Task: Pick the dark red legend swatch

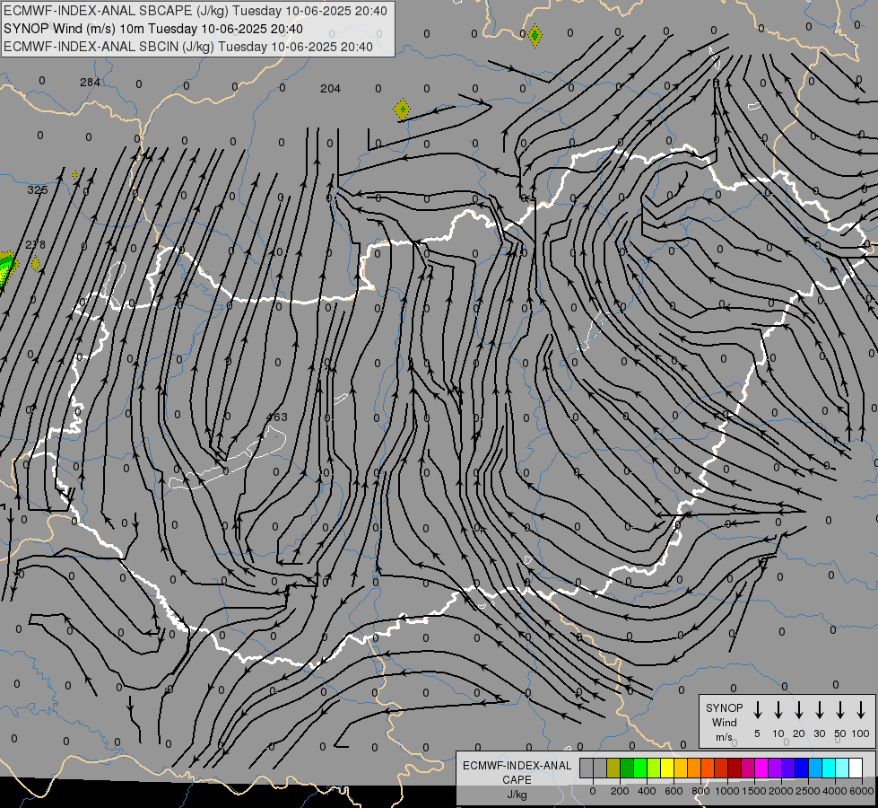Action: [x=735, y=768]
